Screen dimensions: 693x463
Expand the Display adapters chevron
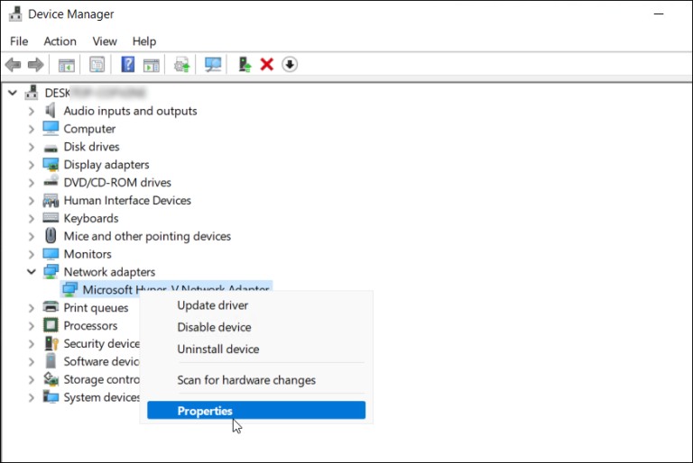(x=31, y=165)
